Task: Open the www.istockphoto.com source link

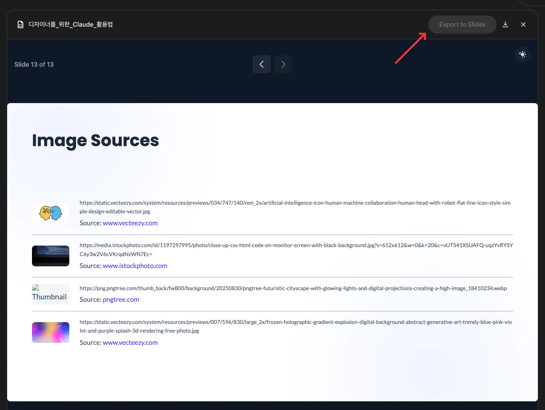Action: click(x=135, y=266)
